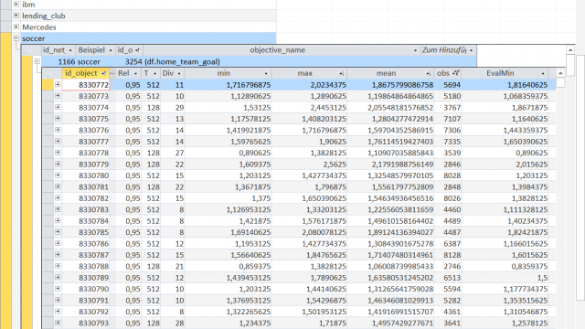This screenshot has height=329, width=585.
Task: Open the EvalMin column dropdown arrow
Action: point(543,73)
